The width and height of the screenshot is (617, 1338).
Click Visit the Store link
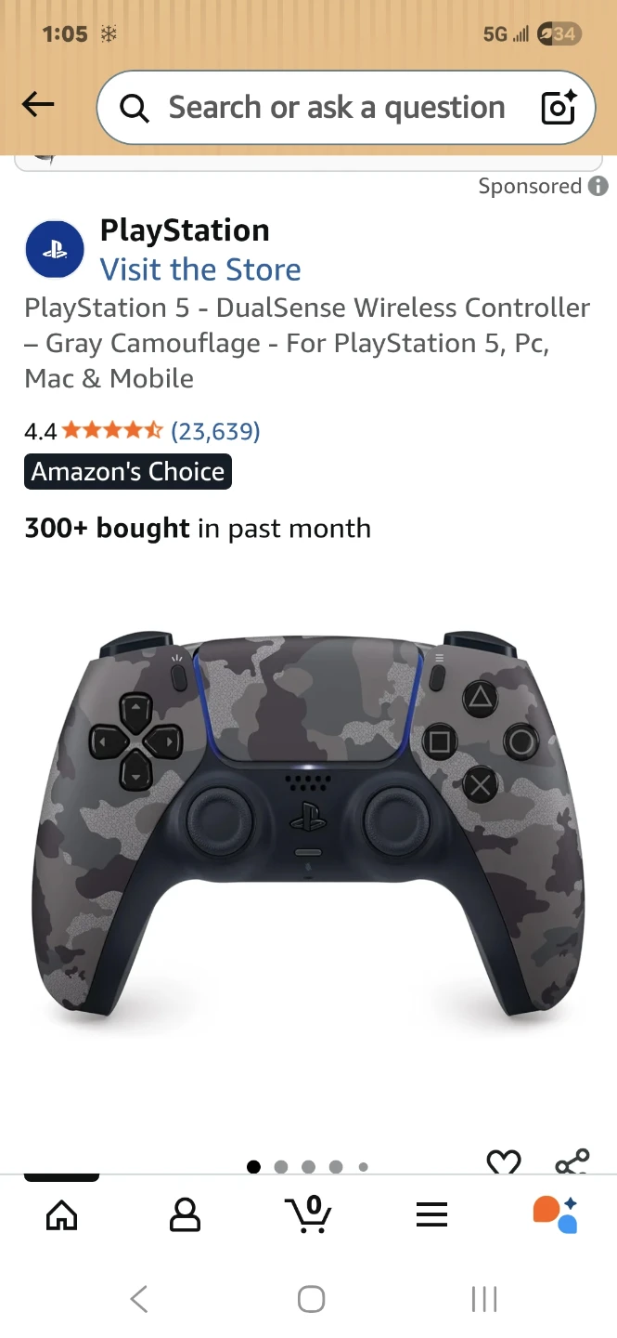200,269
